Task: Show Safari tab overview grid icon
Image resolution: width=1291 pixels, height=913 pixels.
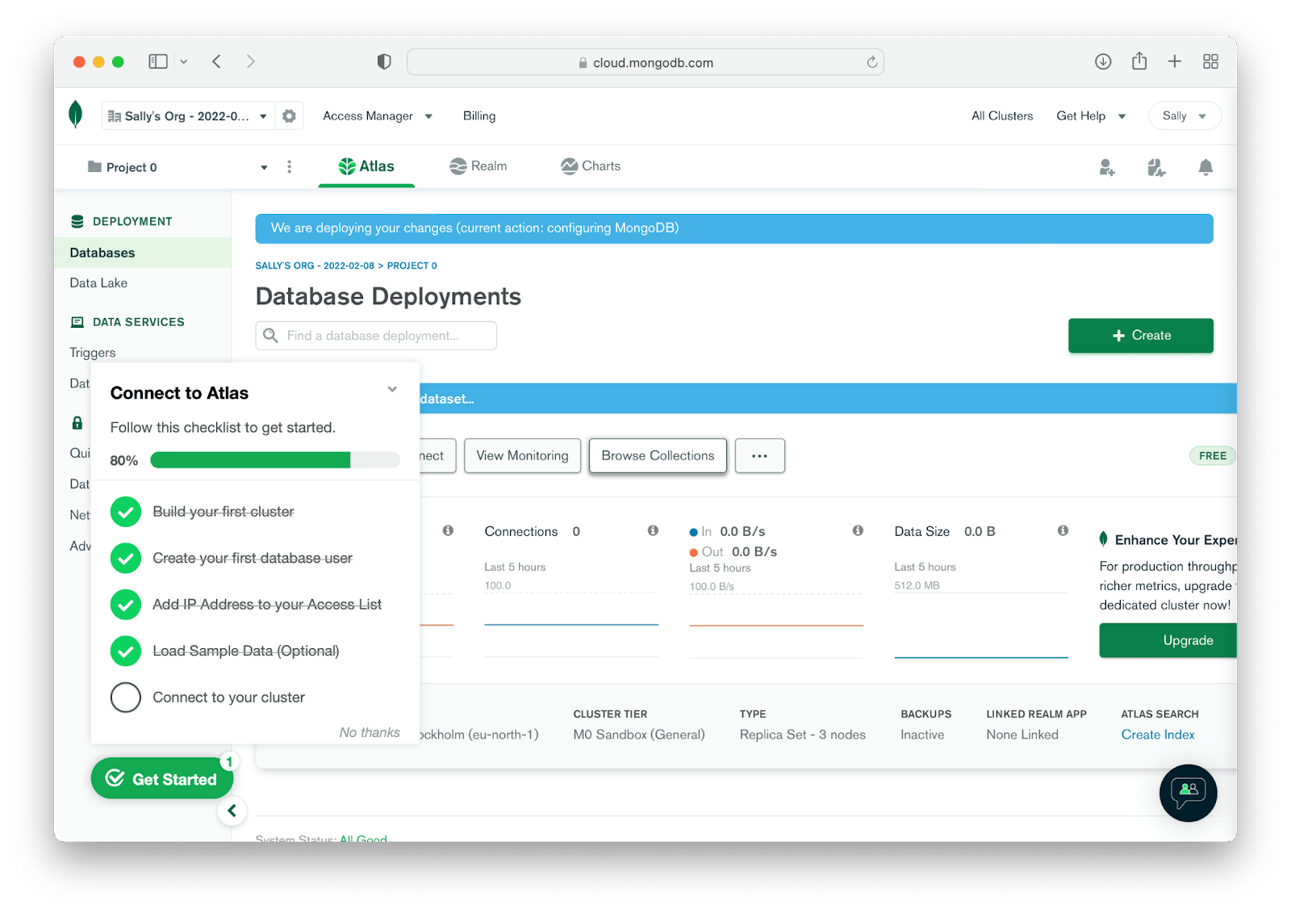Action: tap(1210, 61)
